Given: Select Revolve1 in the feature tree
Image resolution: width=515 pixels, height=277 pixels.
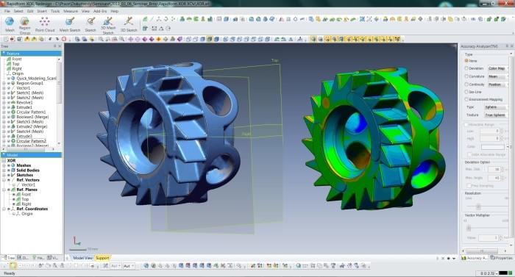Looking at the screenshot, I should click(x=24, y=102).
